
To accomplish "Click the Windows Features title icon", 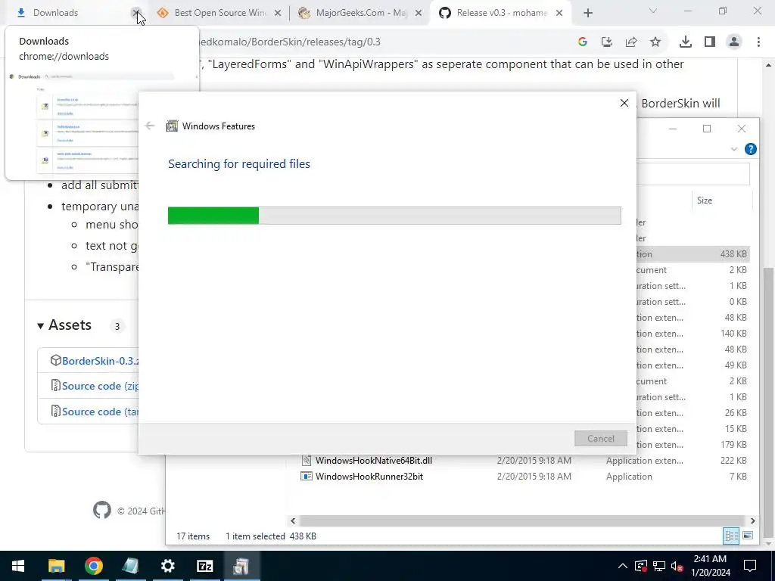I will click(x=172, y=126).
